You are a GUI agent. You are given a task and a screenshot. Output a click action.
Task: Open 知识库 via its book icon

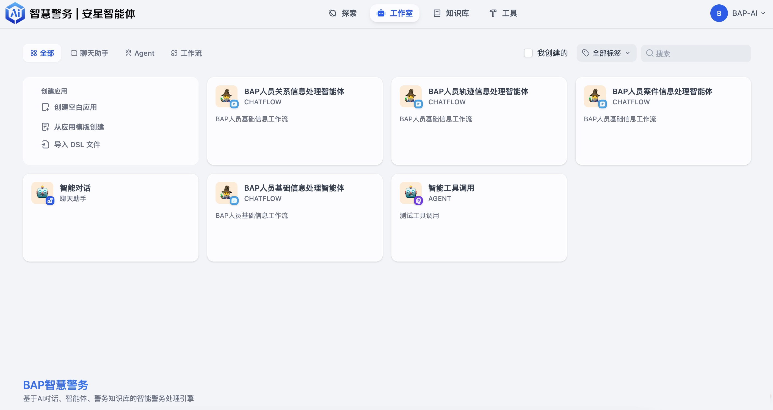point(437,13)
